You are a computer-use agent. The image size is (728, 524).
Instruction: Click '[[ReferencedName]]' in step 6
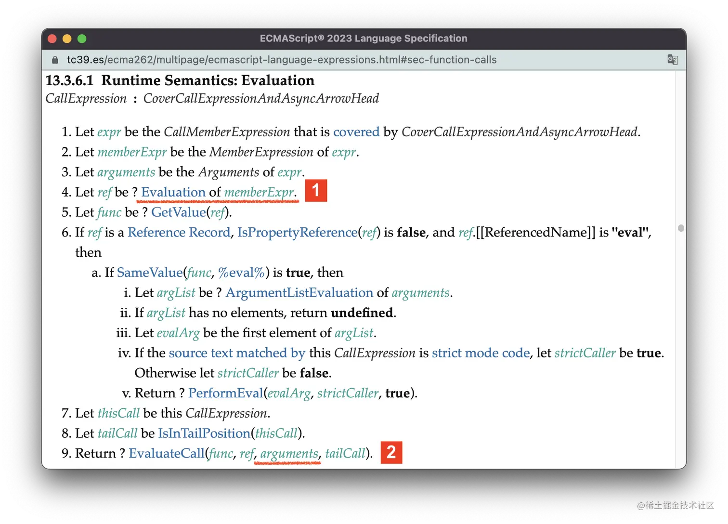click(535, 233)
